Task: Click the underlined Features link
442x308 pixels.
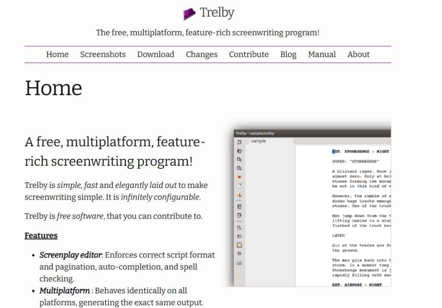Action: [x=41, y=235]
